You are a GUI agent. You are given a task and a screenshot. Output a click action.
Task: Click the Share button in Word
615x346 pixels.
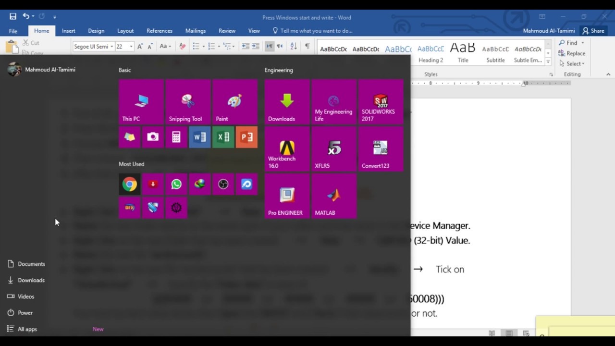tap(593, 31)
